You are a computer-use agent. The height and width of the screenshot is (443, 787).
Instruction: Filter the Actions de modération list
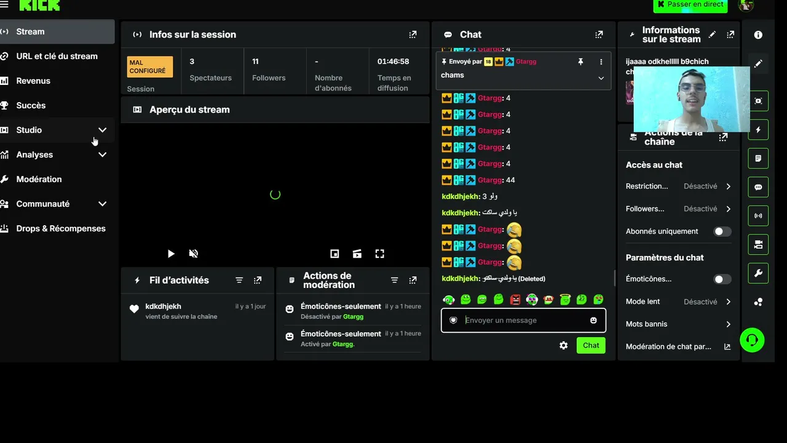coord(395,280)
